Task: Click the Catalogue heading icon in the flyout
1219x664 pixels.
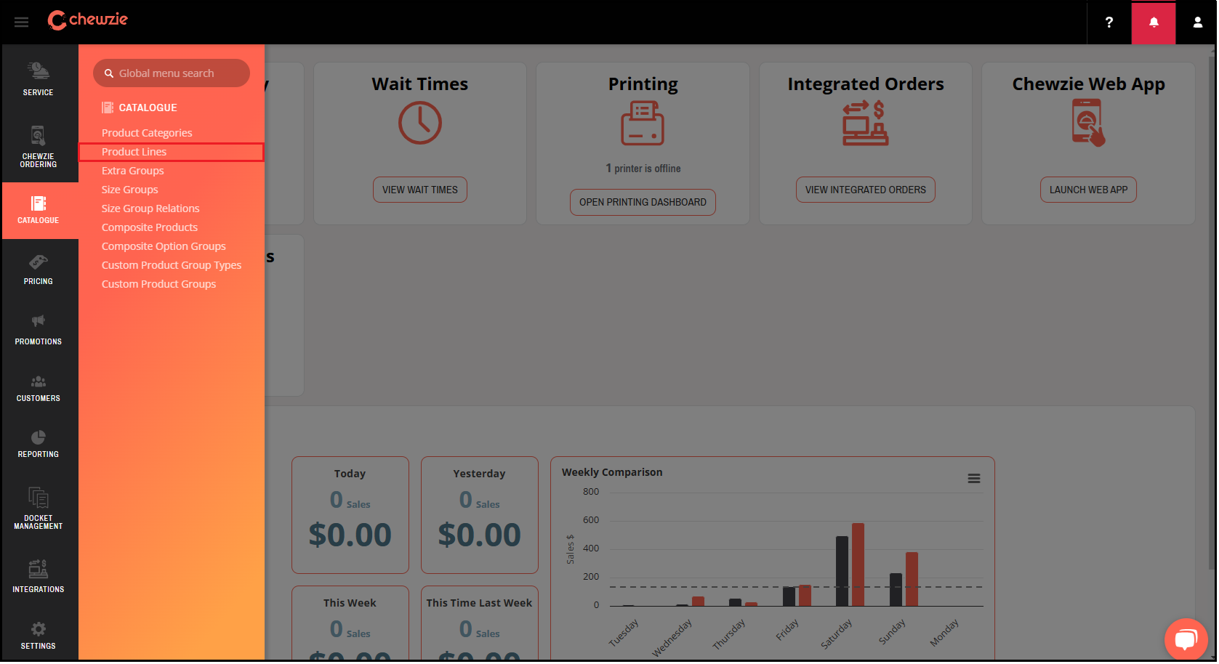Action: click(x=108, y=108)
